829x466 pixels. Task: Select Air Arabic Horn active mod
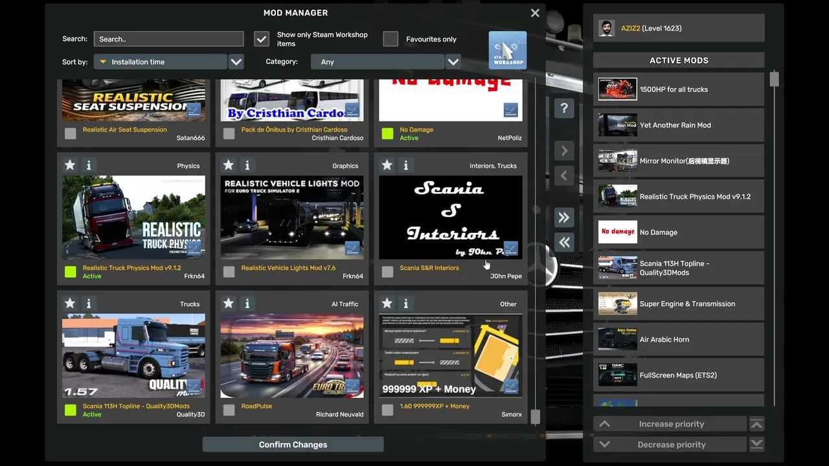[679, 339]
